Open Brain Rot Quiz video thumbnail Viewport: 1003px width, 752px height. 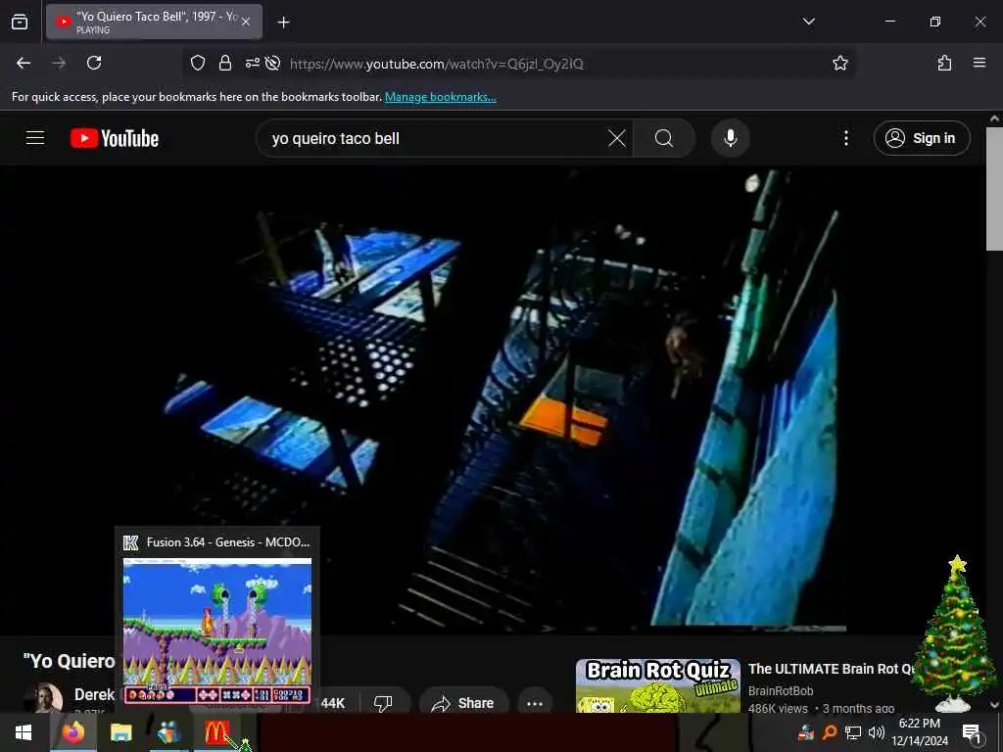click(x=658, y=685)
